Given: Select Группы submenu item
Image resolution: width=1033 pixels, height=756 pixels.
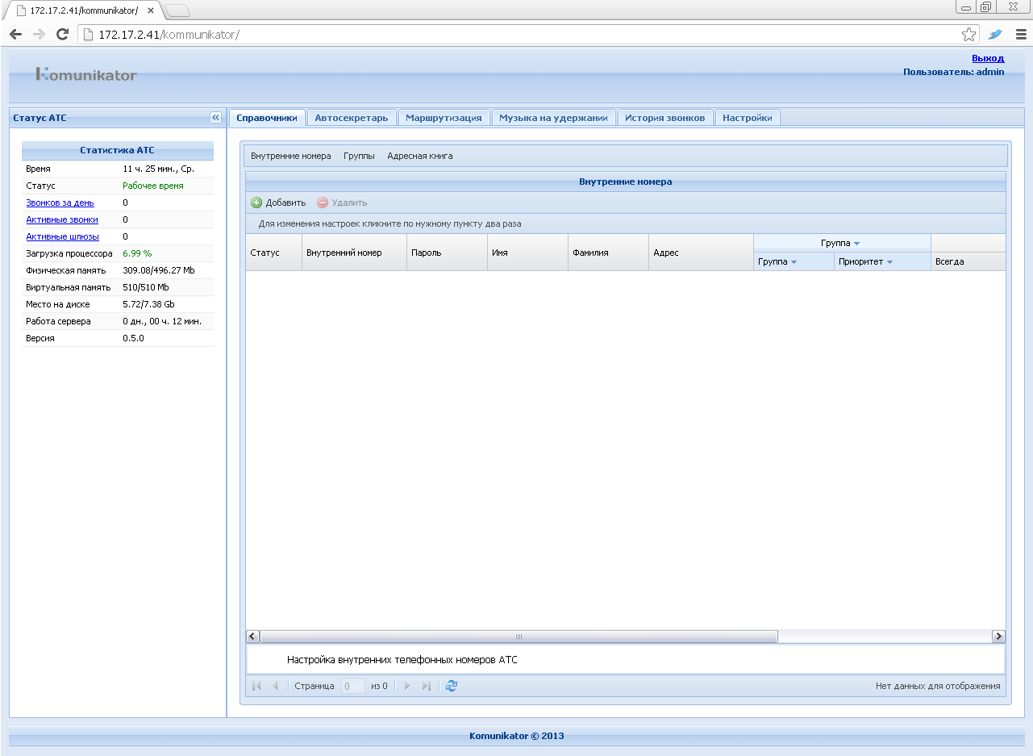Looking at the screenshot, I should pos(359,156).
